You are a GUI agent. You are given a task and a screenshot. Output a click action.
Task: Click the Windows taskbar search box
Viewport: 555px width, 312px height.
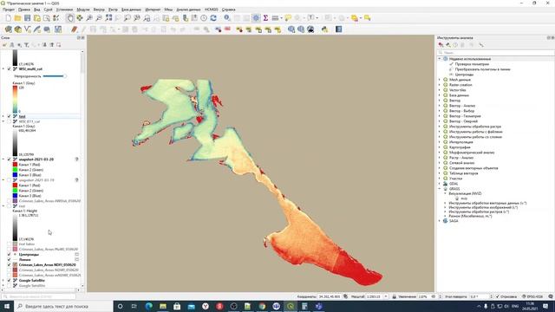point(63,306)
